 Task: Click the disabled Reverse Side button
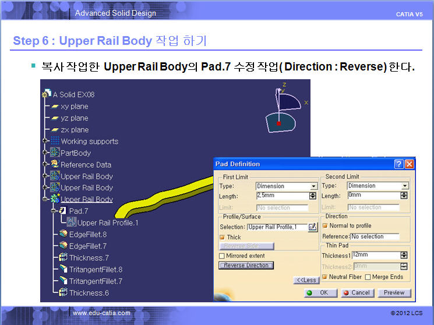(x=246, y=246)
